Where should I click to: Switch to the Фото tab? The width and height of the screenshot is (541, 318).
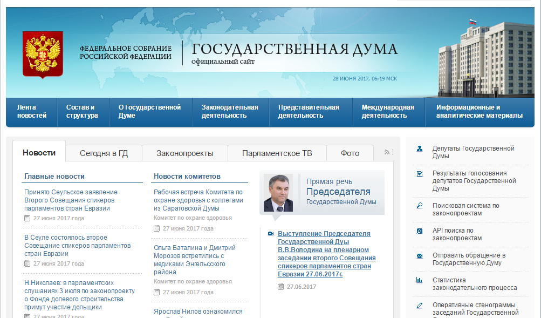click(x=350, y=153)
